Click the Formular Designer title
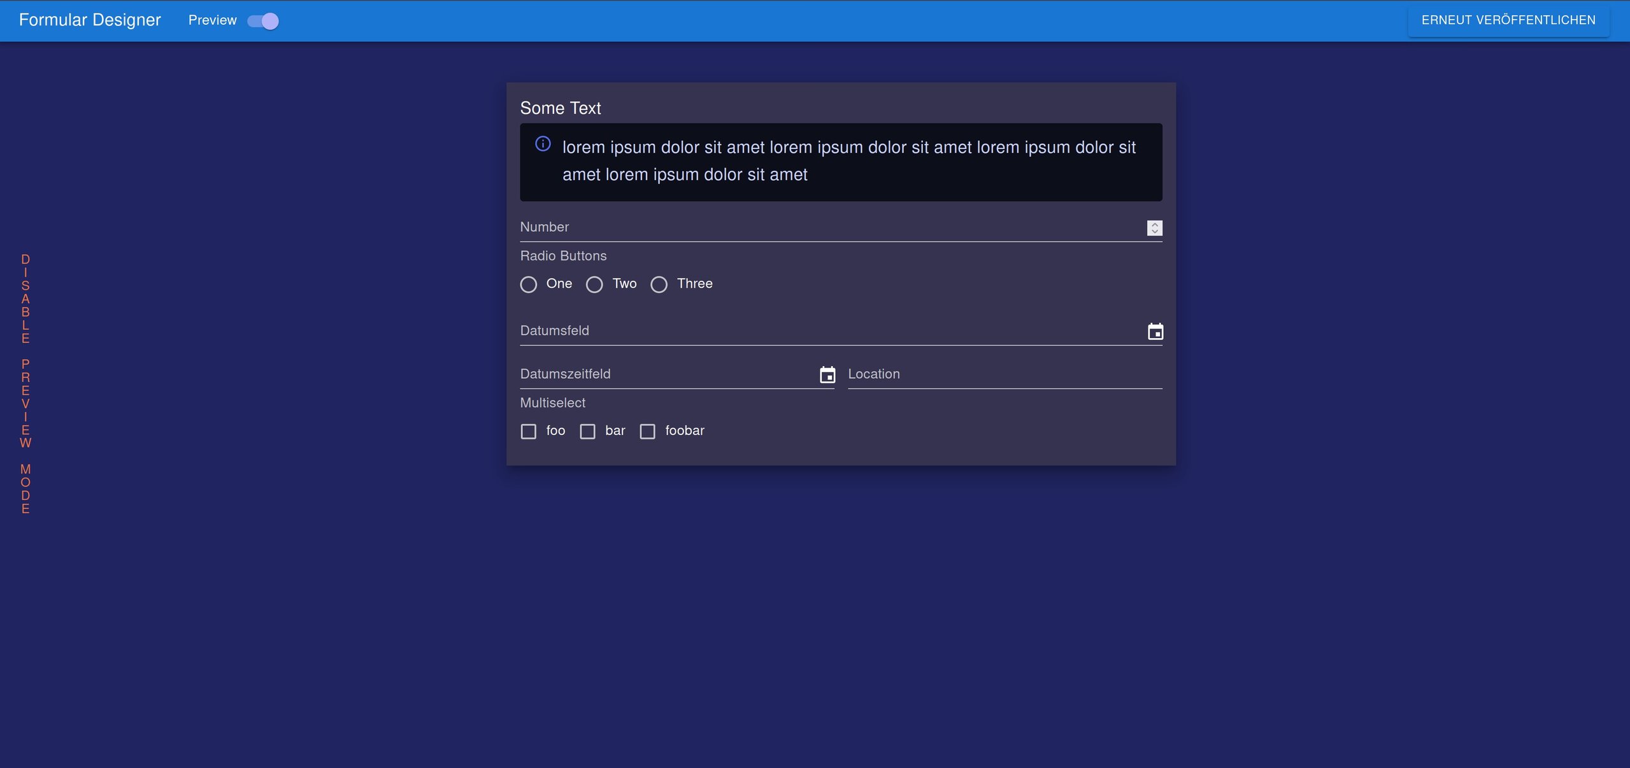This screenshot has height=768, width=1630. [90, 20]
